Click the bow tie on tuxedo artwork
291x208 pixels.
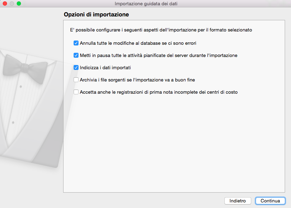point(24,65)
